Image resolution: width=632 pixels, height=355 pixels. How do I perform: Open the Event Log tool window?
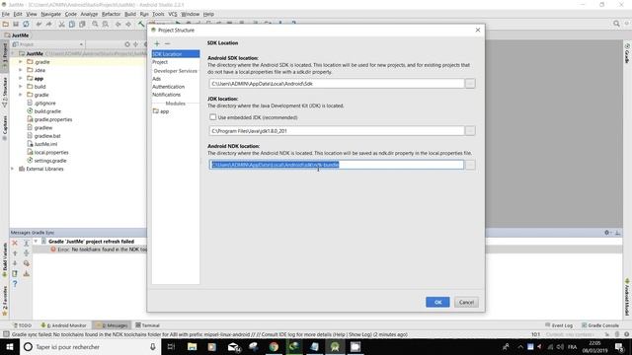[559, 325]
